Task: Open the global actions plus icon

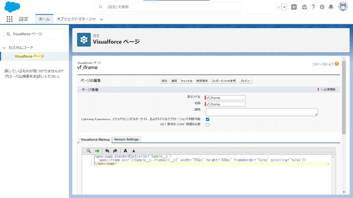Action: (x=294, y=7)
